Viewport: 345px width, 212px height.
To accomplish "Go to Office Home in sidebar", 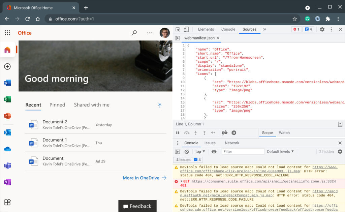I will click(x=7, y=50).
